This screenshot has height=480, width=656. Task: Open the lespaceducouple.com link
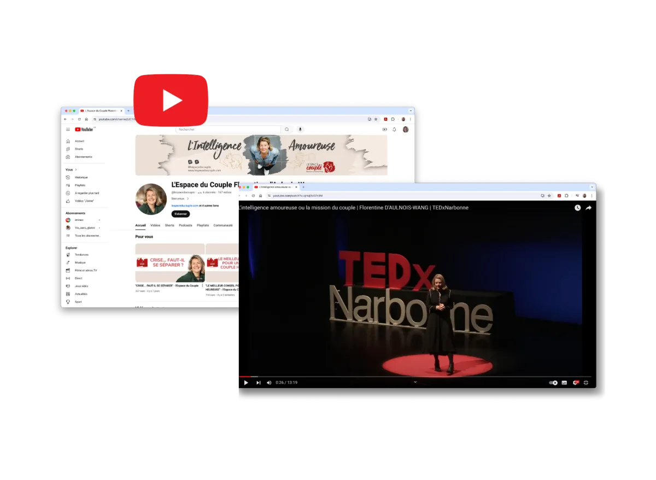coord(185,206)
